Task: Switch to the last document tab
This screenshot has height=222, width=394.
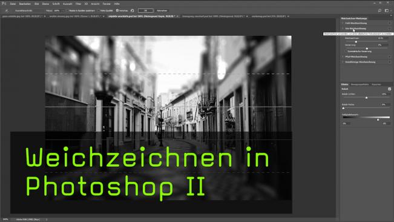Action: 270,16
